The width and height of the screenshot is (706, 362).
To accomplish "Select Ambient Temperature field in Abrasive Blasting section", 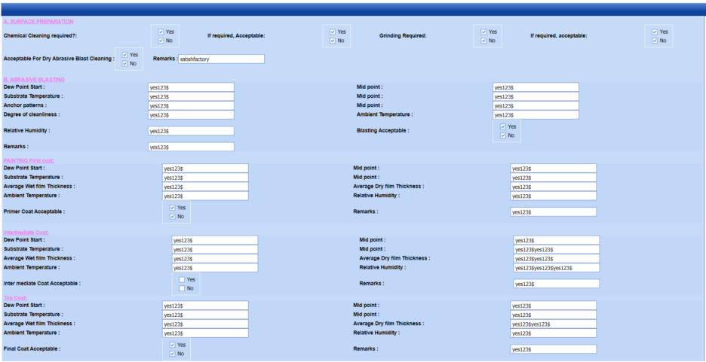I will pos(536,114).
